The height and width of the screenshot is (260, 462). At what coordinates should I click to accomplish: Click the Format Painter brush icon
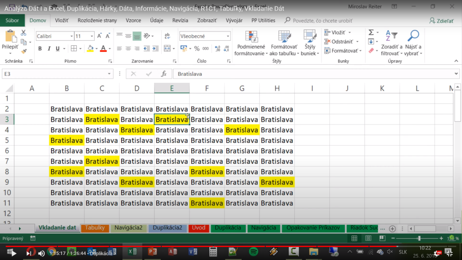24,52
